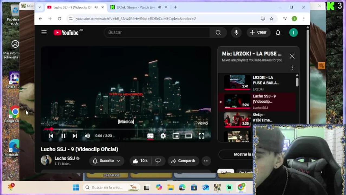
Task: Open the Chrome profile button
Action: pos(294,19)
